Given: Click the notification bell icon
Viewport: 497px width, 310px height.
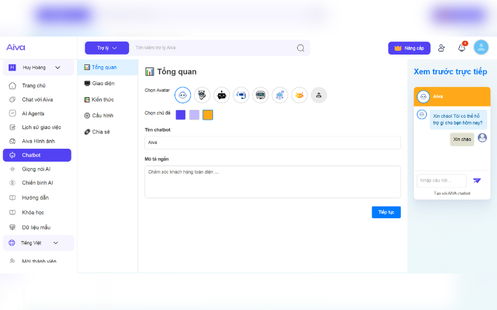Looking at the screenshot, I should (462, 48).
